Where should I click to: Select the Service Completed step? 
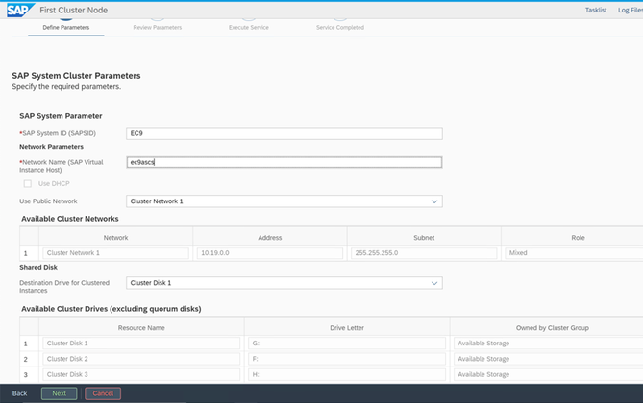(340, 27)
